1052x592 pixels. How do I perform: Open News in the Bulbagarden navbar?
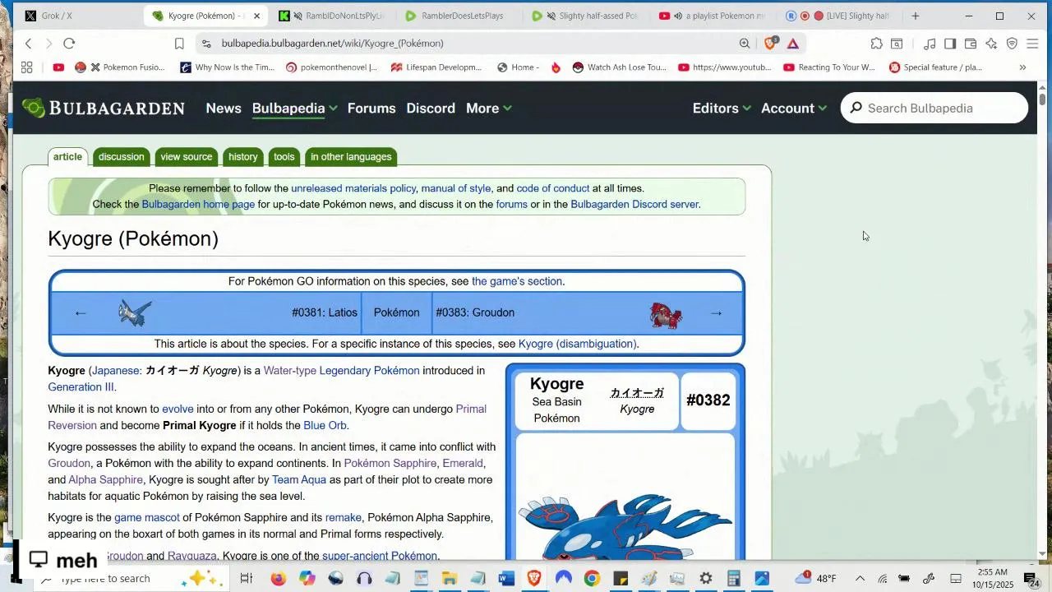click(x=224, y=108)
